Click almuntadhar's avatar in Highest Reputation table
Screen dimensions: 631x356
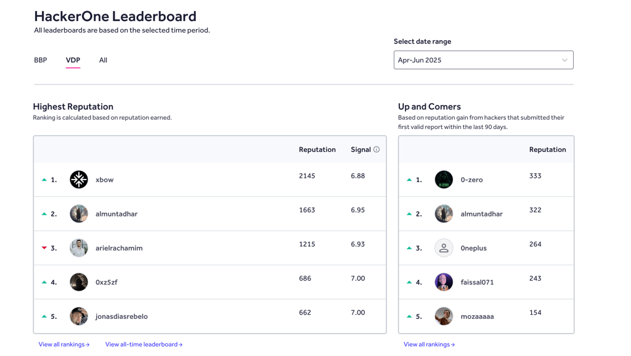[x=79, y=214]
